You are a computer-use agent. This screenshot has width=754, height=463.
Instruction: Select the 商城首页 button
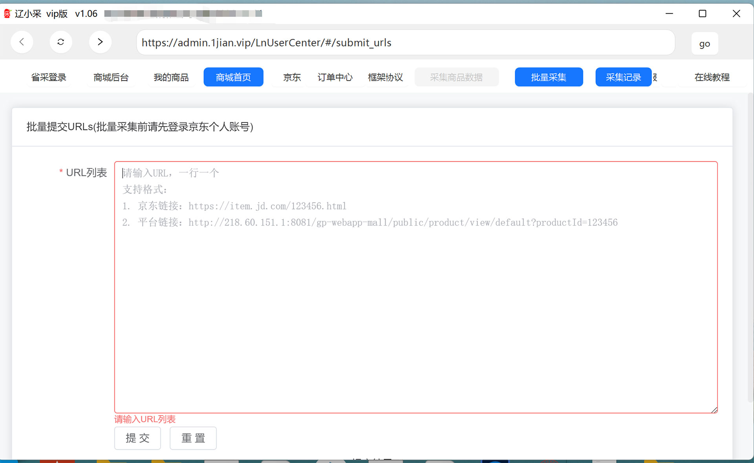click(x=233, y=77)
